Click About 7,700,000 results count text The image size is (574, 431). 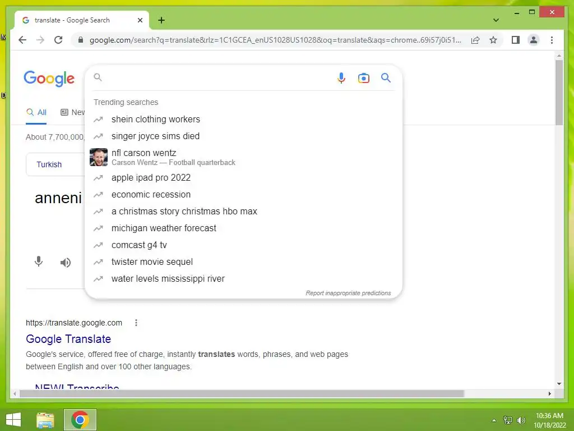tap(55, 137)
